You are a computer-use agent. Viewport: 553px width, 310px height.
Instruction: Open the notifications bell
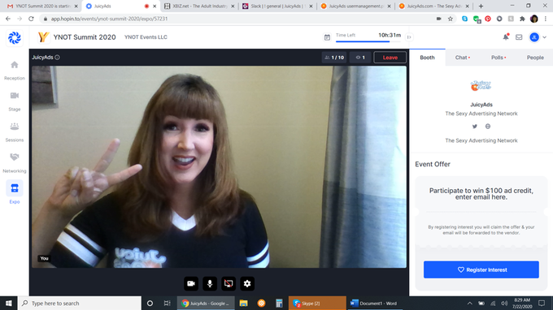pos(506,37)
